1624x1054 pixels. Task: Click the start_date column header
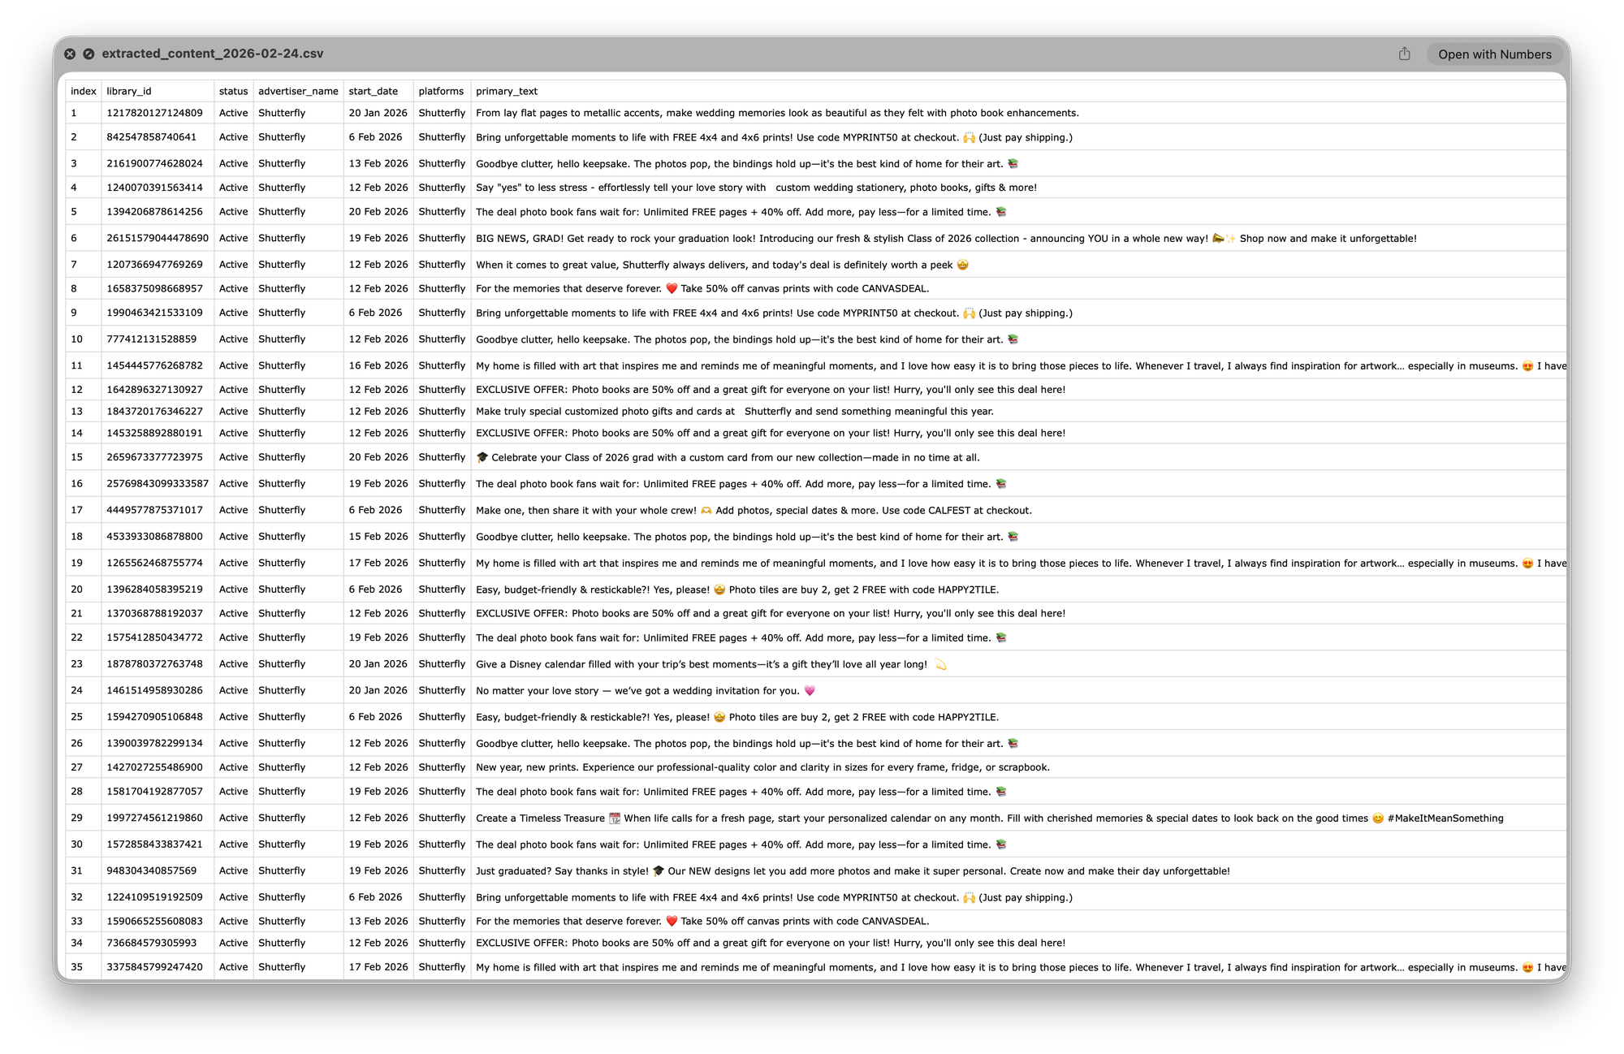pos(373,91)
